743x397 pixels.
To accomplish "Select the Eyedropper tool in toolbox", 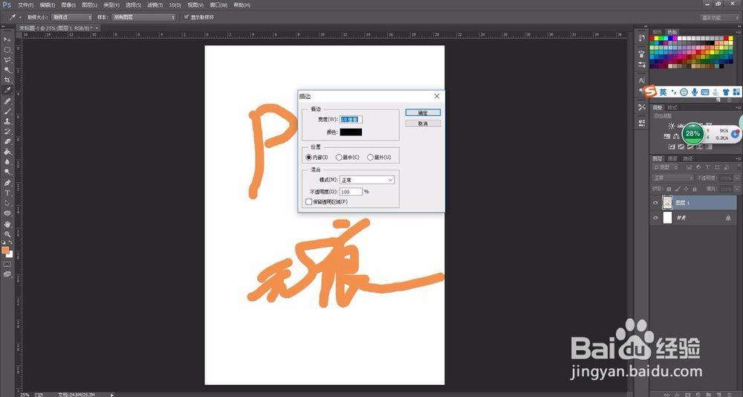I will coord(7,90).
